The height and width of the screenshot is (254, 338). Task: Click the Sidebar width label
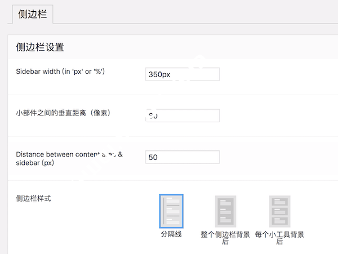click(60, 72)
